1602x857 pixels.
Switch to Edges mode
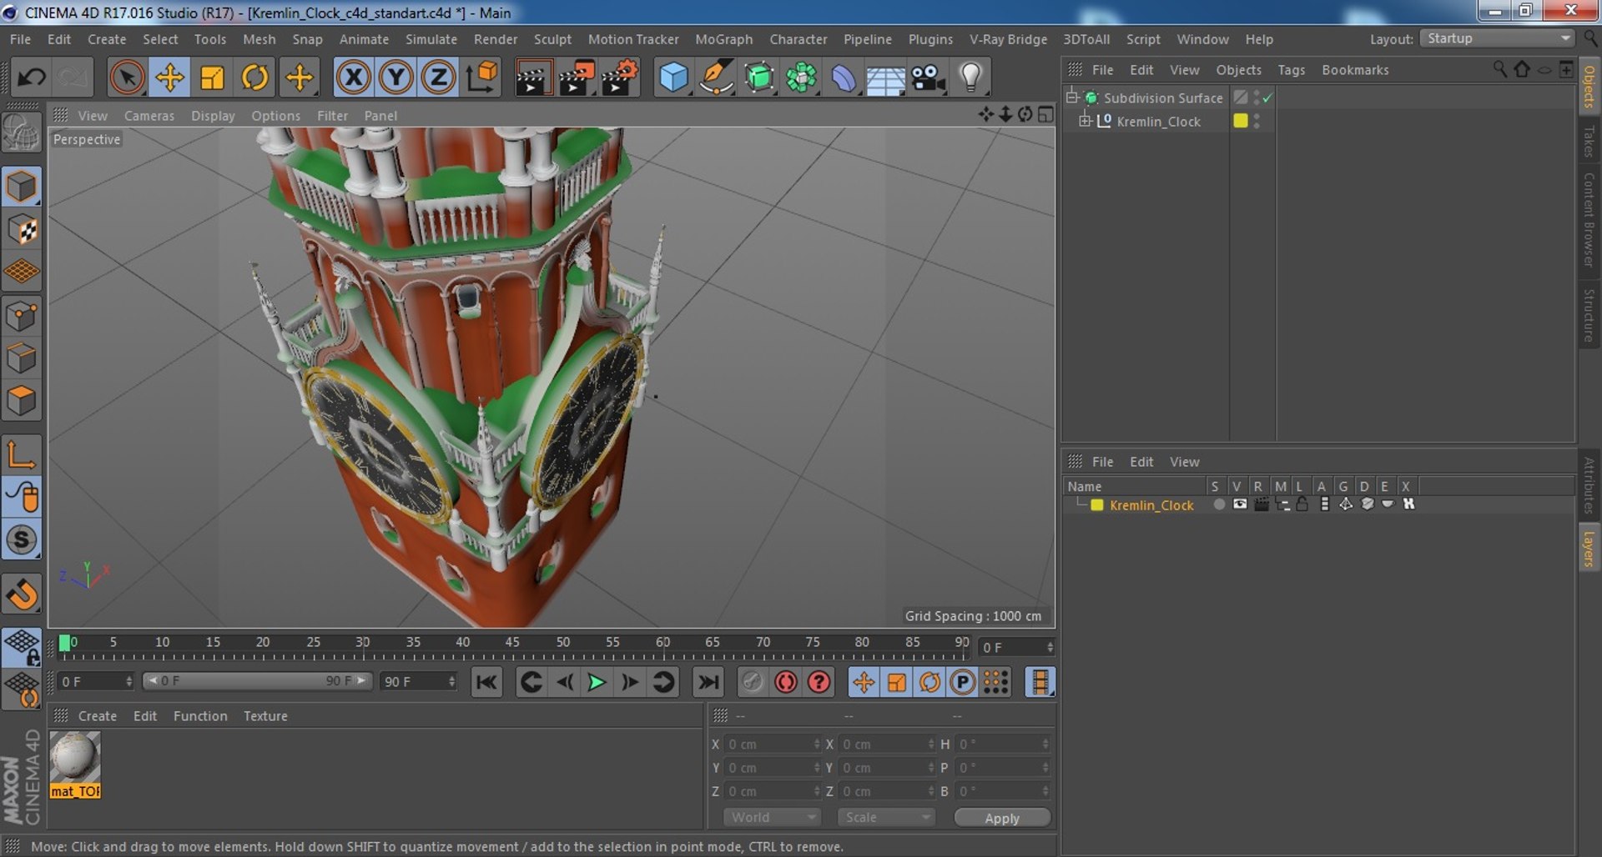[22, 358]
